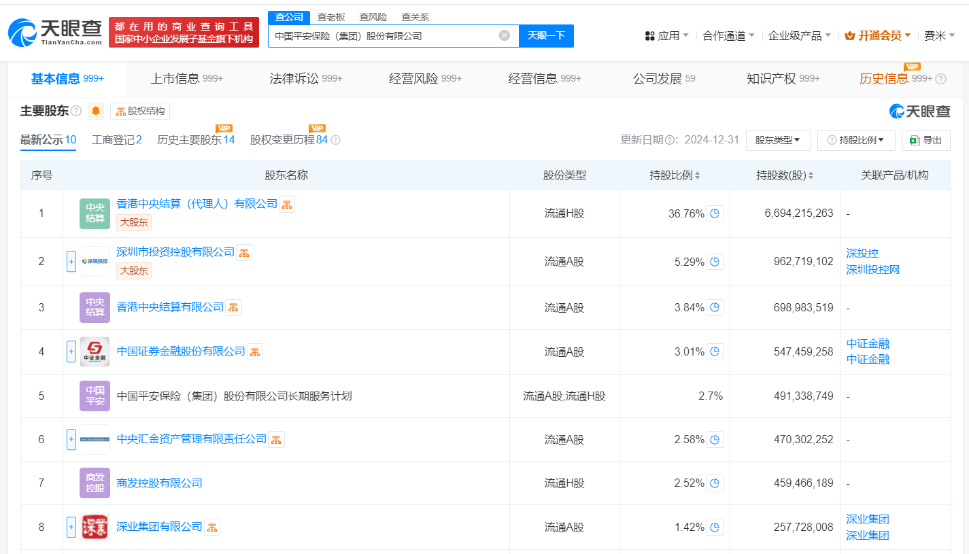Open 企业级产品 dropdown menu
The height and width of the screenshot is (554, 969).
tap(800, 35)
